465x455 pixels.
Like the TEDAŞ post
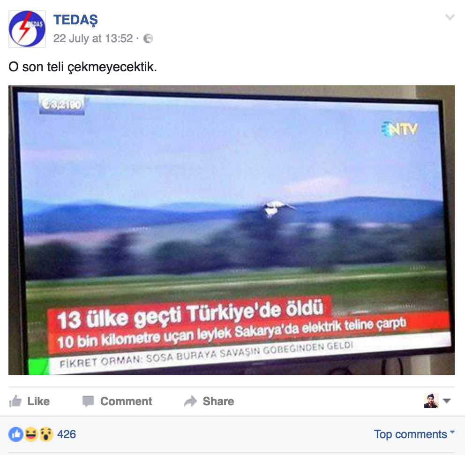(30, 401)
